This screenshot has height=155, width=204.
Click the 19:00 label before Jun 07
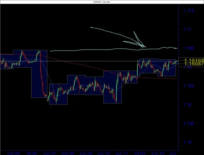(x=31, y=153)
